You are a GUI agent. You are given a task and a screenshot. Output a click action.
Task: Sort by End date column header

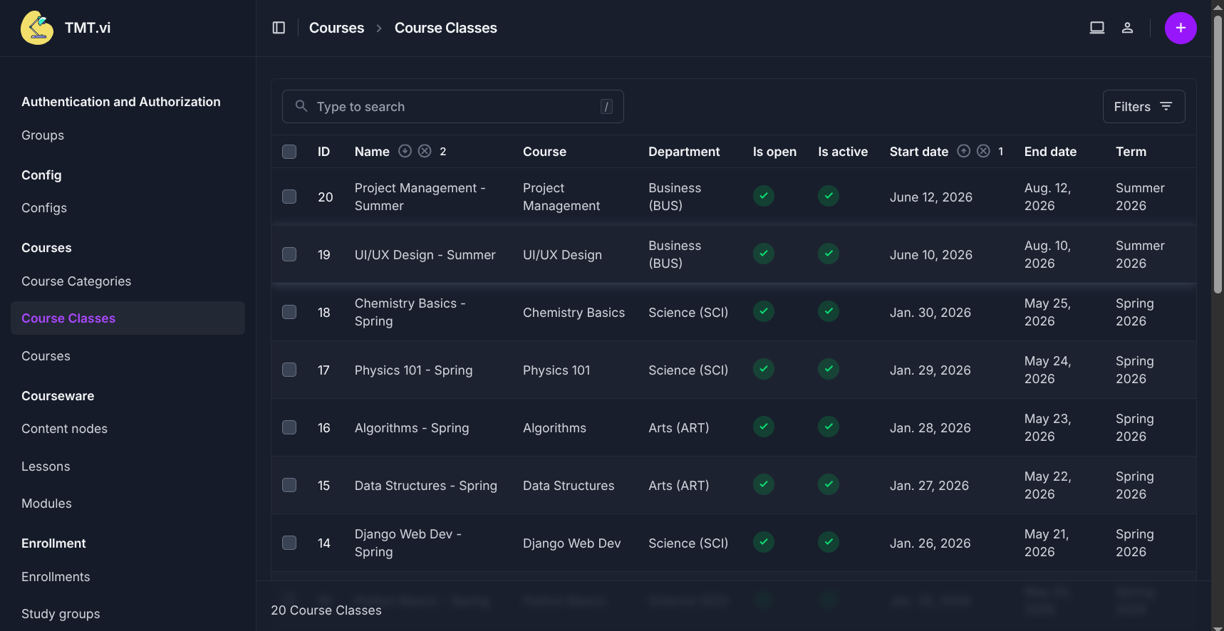pos(1049,152)
